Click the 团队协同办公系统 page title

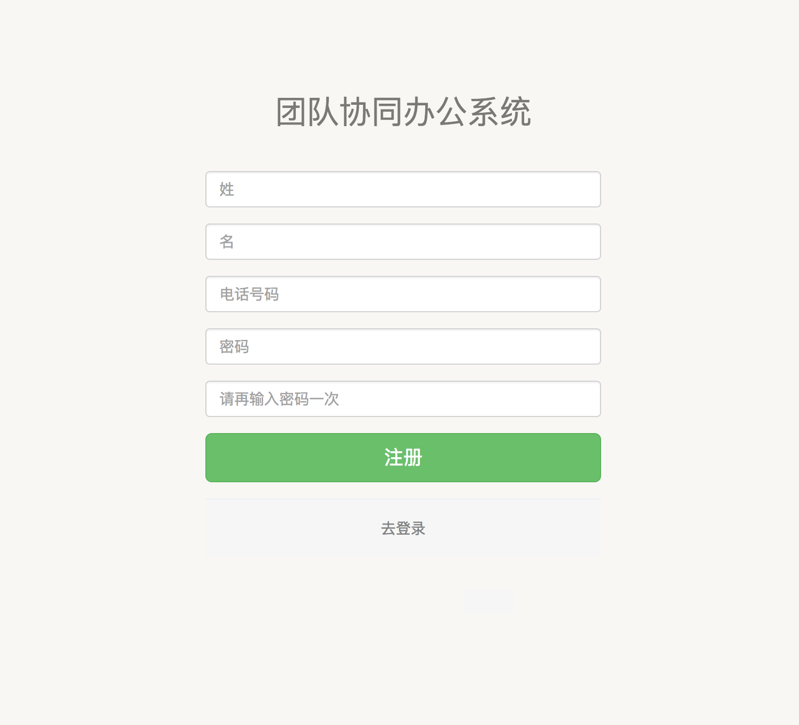403,112
